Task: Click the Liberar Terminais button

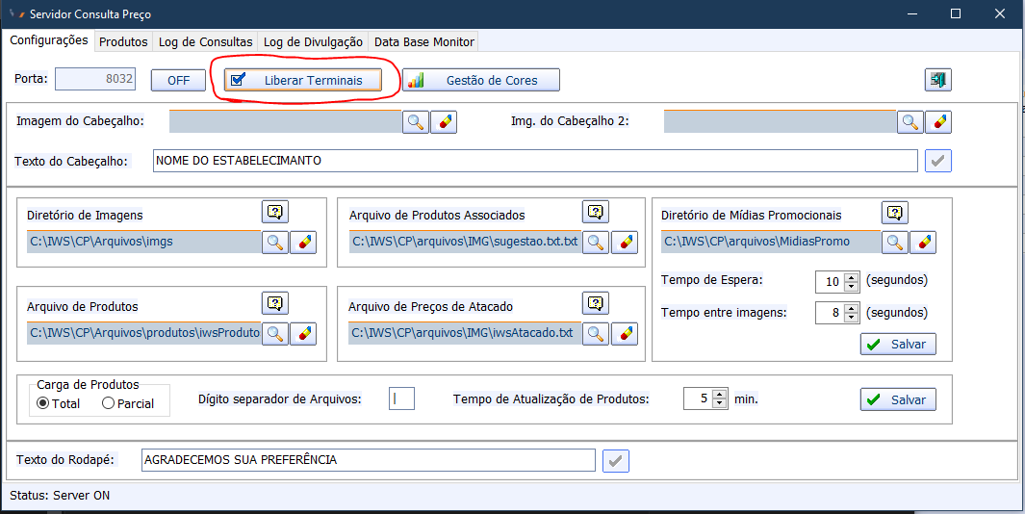Action: click(303, 80)
